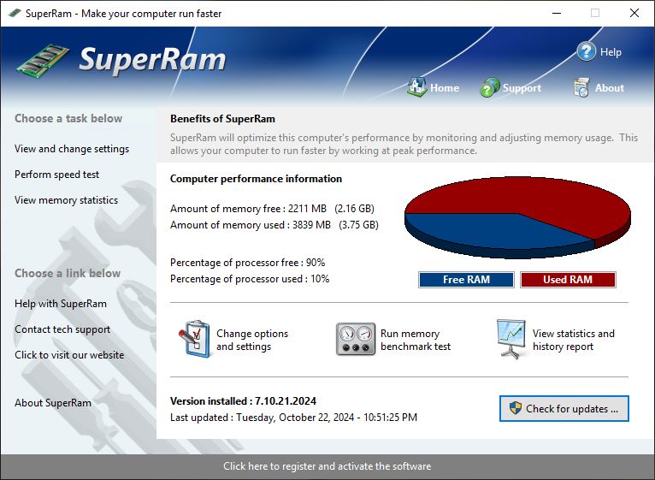Click Percentage of processor used 10%

pos(250,279)
